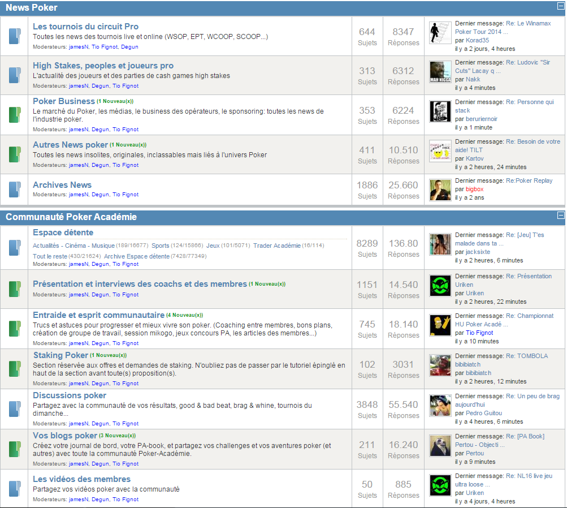The height and width of the screenshot is (508, 567).
Task: Open the Espace détente forum
Action: pyautogui.click(x=63, y=233)
